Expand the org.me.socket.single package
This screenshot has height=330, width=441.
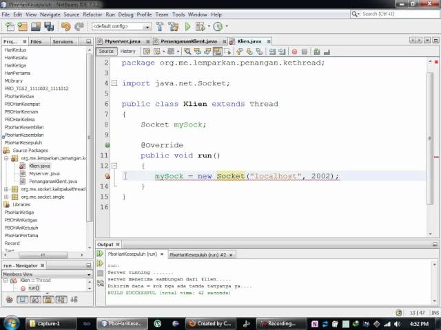(6, 197)
